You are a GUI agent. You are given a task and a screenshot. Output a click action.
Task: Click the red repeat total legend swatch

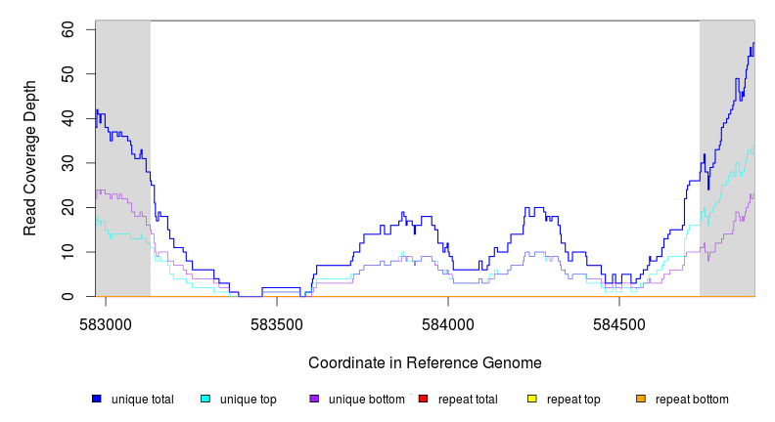click(x=423, y=400)
